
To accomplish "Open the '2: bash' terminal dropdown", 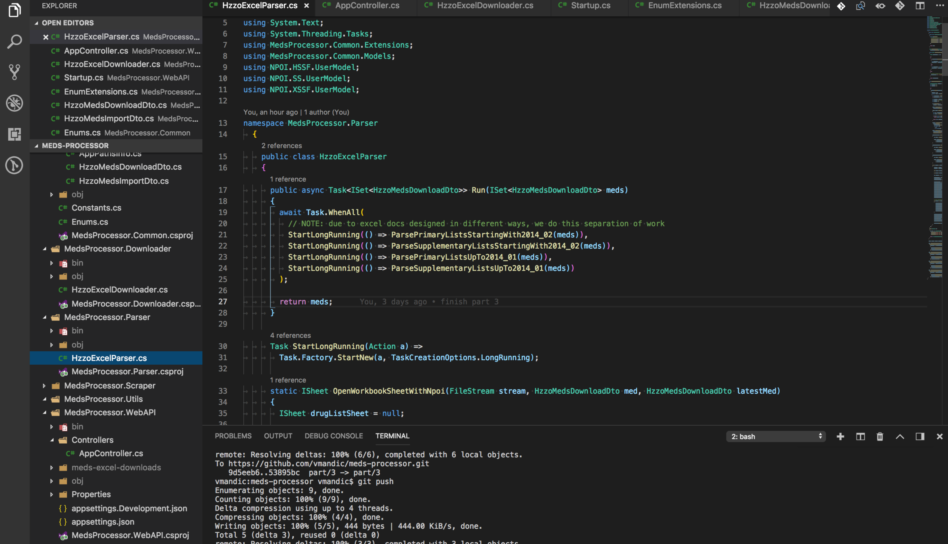I will point(776,436).
